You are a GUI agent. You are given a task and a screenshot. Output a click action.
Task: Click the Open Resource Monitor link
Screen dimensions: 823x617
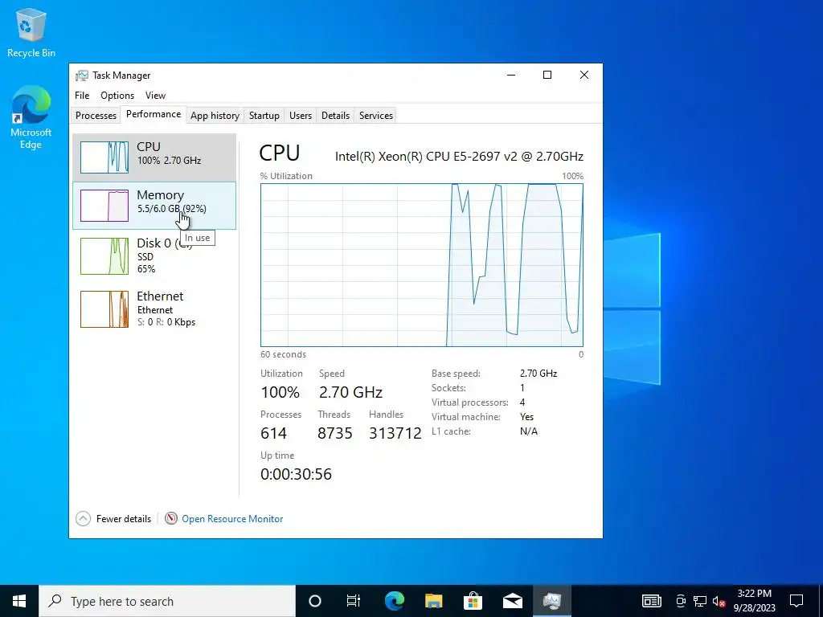(x=232, y=519)
